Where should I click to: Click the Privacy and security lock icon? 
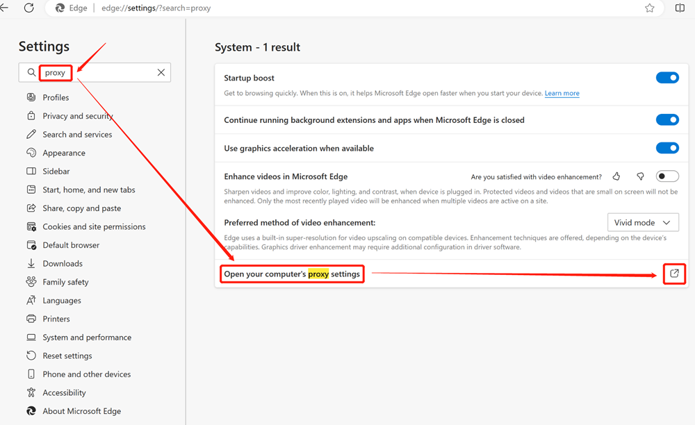[31, 115]
